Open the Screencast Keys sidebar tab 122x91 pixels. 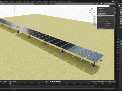coord(115,24)
